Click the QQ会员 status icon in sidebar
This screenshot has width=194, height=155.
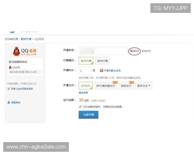point(10,67)
